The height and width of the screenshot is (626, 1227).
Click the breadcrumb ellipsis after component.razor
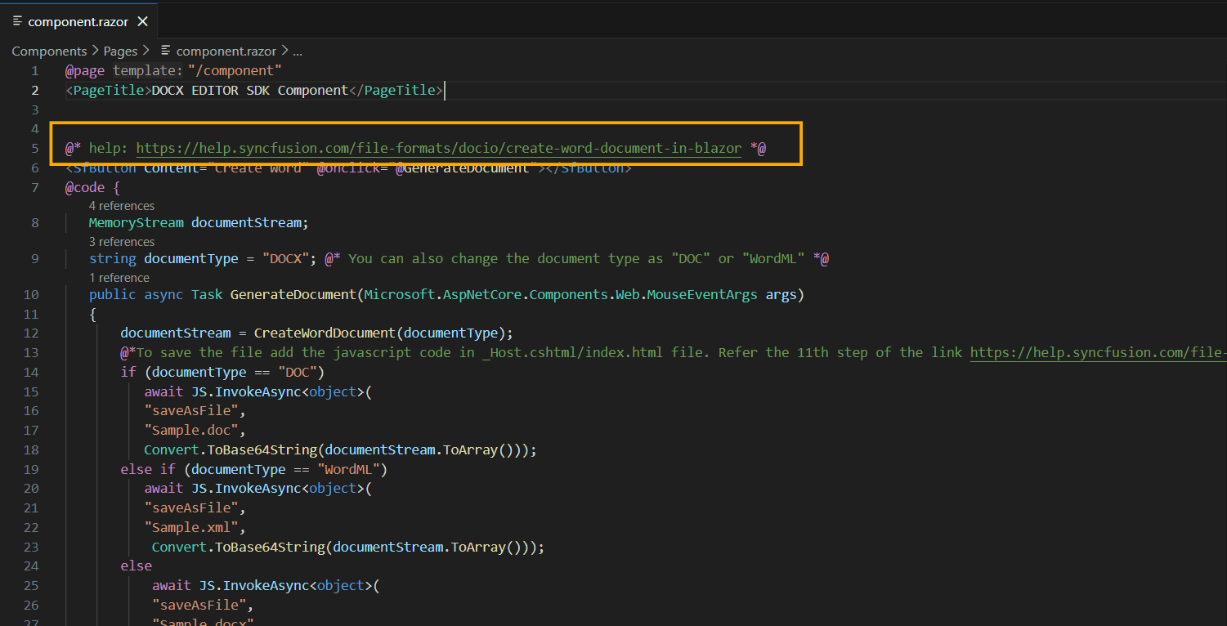pyautogui.click(x=298, y=51)
